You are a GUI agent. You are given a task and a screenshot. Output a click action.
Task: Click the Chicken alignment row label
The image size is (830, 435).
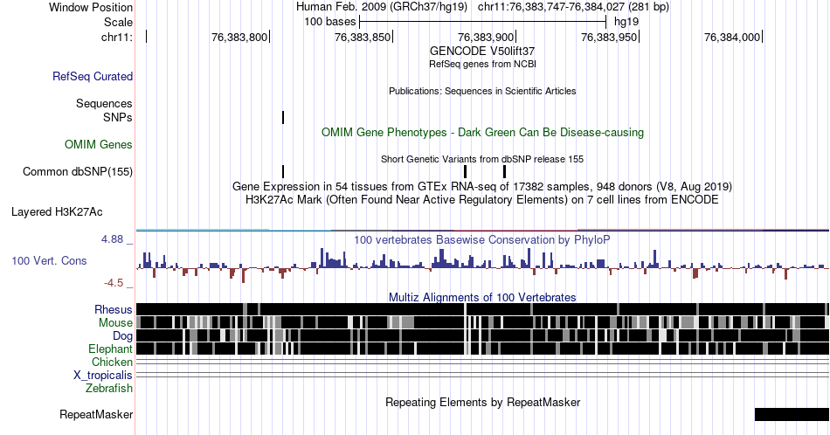(112, 362)
